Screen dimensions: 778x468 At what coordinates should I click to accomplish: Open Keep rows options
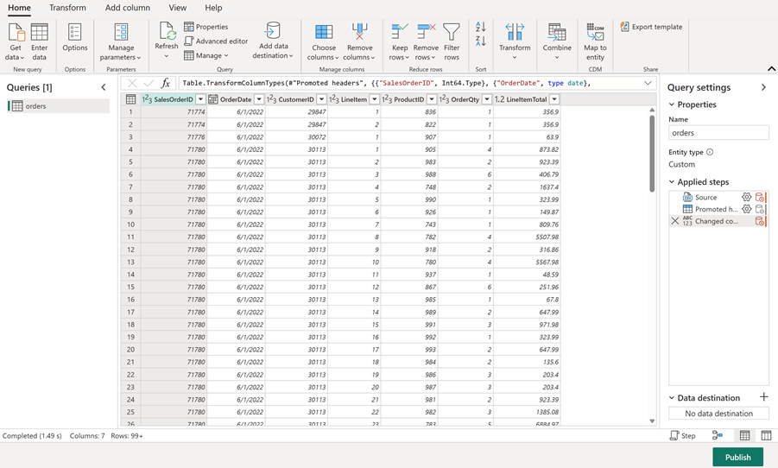400,42
